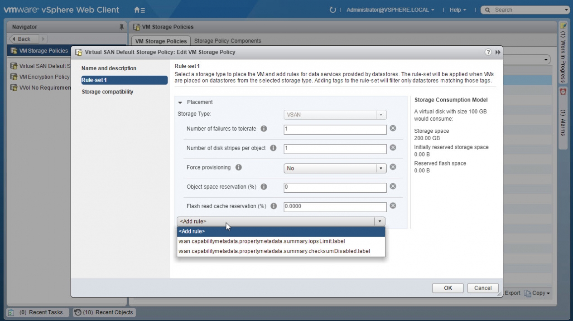
Task: Show info for Object space reservation
Action: point(264,187)
